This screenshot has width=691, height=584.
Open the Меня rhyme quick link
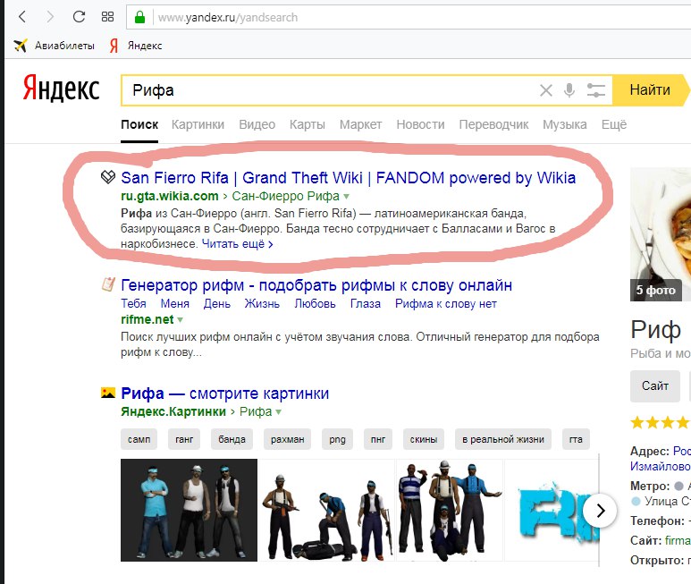175,304
